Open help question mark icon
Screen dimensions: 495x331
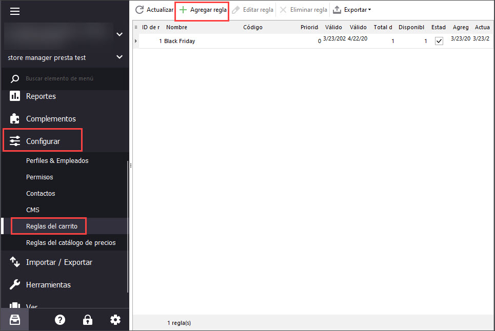click(60, 320)
